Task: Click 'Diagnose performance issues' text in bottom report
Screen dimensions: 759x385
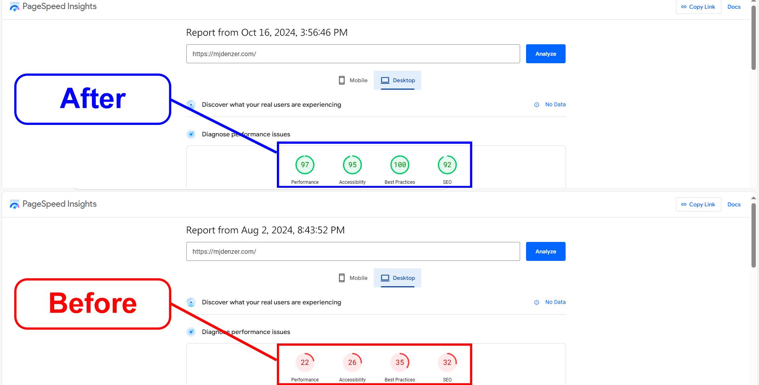Action: click(x=246, y=332)
